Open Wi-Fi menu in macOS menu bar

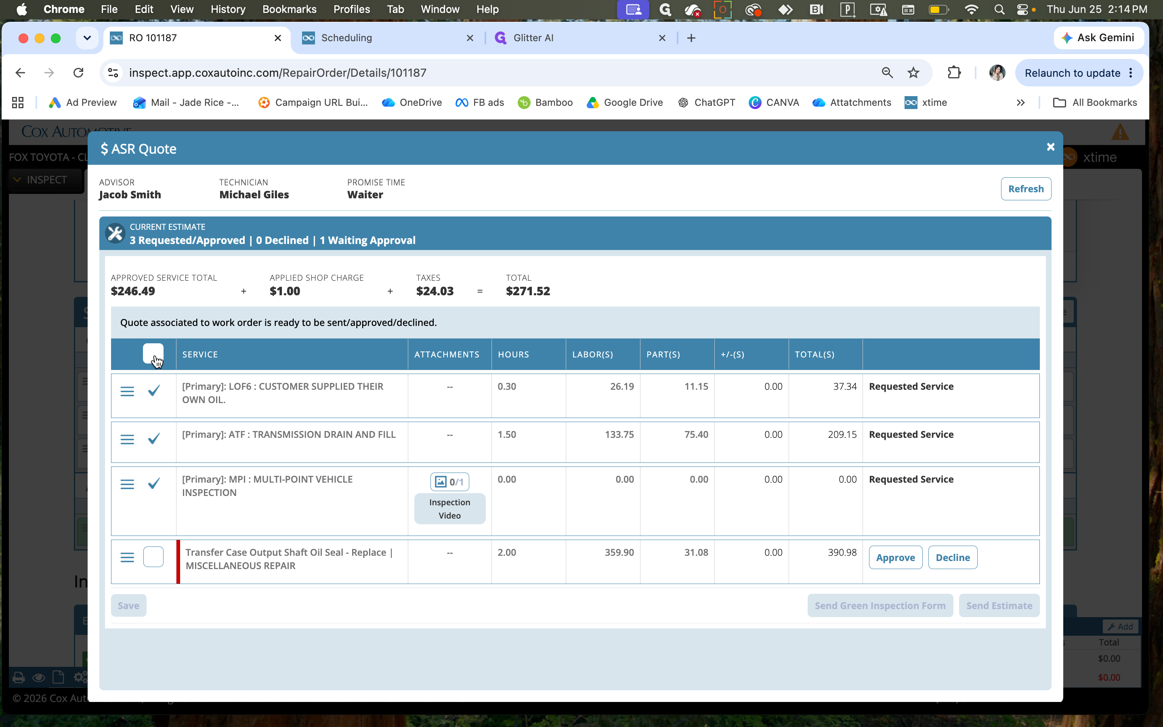pos(971,10)
